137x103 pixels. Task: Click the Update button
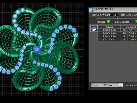[101, 22]
